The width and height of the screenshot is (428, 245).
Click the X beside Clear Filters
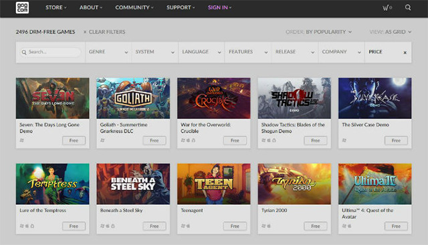[x=85, y=32]
